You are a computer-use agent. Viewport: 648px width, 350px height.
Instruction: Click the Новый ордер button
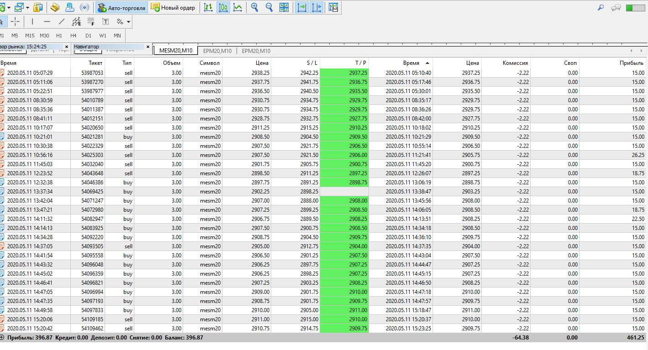click(173, 7)
